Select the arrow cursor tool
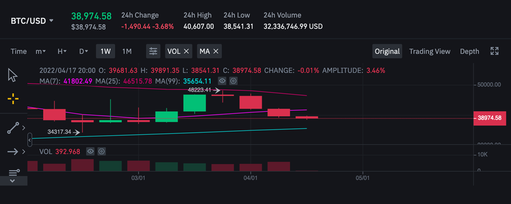 click(x=13, y=75)
